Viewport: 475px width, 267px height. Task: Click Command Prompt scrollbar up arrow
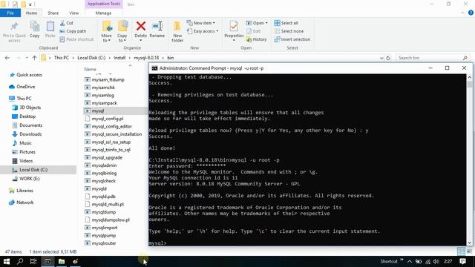click(470, 77)
